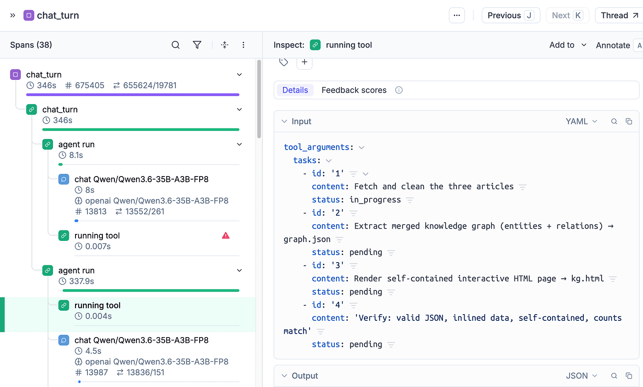
Task: Switch to the Details tab
Action: [295, 90]
